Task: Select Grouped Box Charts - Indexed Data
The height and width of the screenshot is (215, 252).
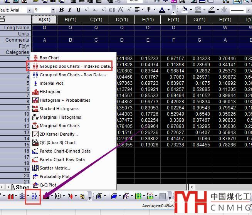Action: pyautogui.click(x=75, y=66)
